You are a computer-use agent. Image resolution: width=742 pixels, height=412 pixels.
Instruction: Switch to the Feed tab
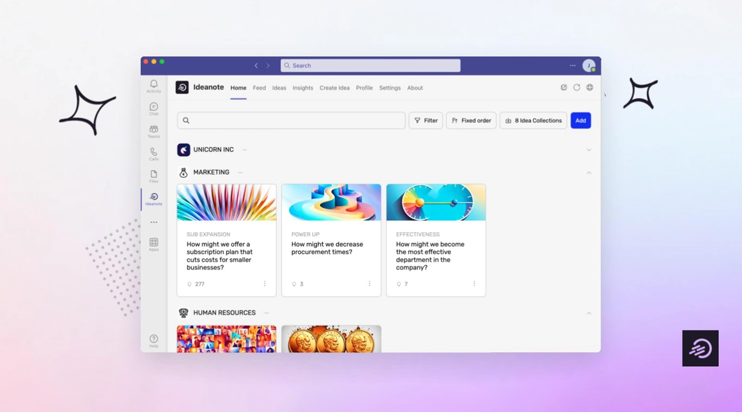click(259, 88)
